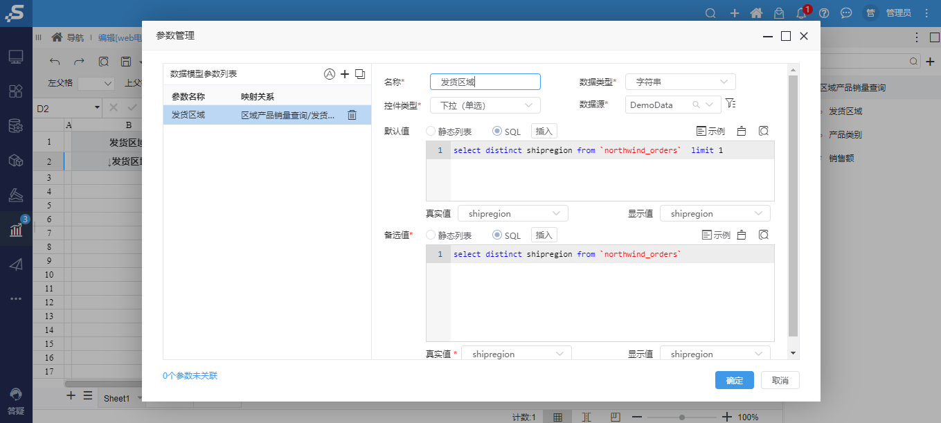
Task: Open the 数据类型 dropdown showing 字符串
Action: pos(680,82)
